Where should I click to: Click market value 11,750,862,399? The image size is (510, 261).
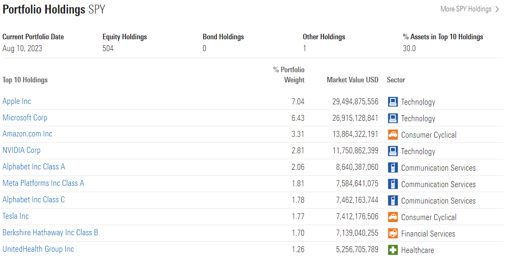[x=355, y=150]
